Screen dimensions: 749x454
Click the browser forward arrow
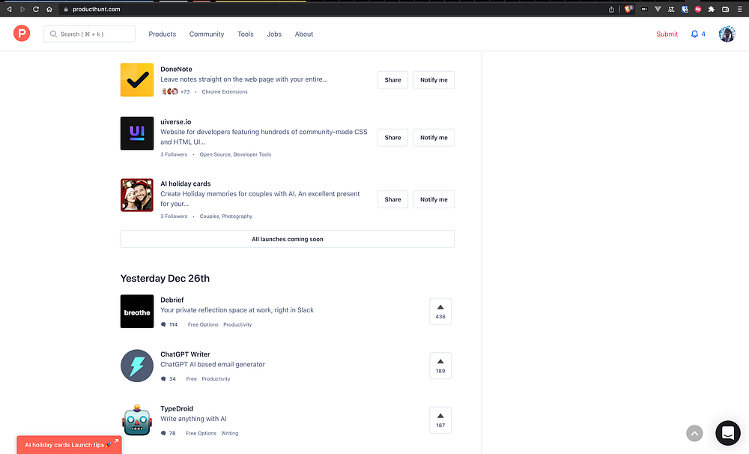tap(22, 9)
